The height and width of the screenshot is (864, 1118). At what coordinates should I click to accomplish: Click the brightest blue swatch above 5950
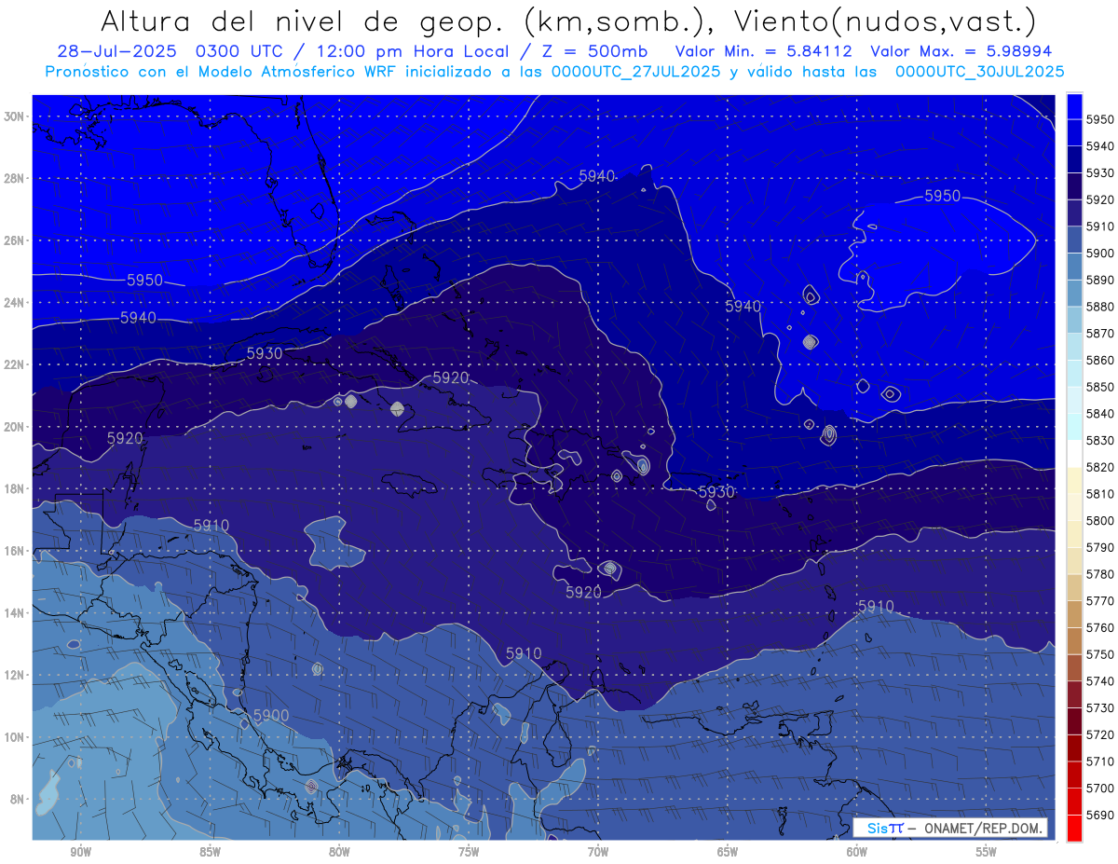[x=1074, y=106]
